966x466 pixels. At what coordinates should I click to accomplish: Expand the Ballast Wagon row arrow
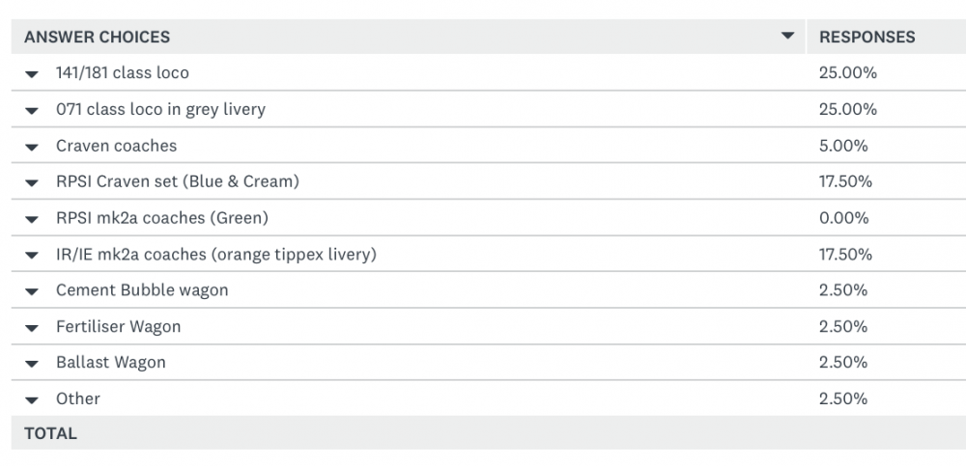32,364
